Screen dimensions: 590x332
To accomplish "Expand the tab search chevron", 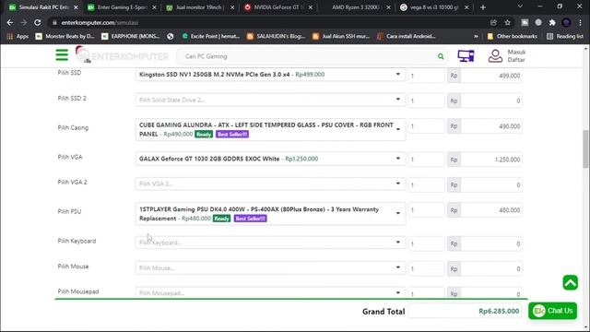I will pos(520,6).
